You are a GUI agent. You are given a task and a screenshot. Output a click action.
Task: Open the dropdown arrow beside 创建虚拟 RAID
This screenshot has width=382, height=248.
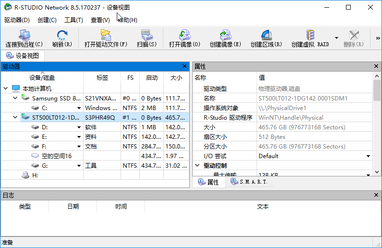coord(336,38)
